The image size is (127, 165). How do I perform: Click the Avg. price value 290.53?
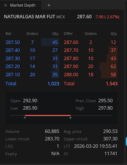point(110,131)
